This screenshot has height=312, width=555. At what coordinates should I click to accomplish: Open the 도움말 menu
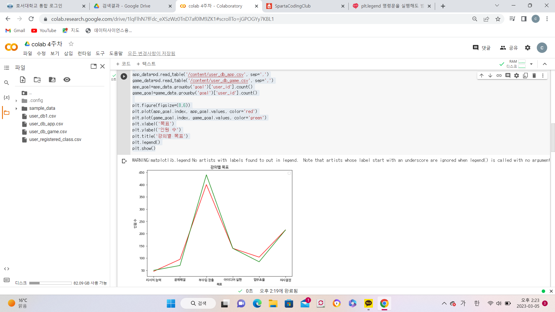[x=116, y=53]
